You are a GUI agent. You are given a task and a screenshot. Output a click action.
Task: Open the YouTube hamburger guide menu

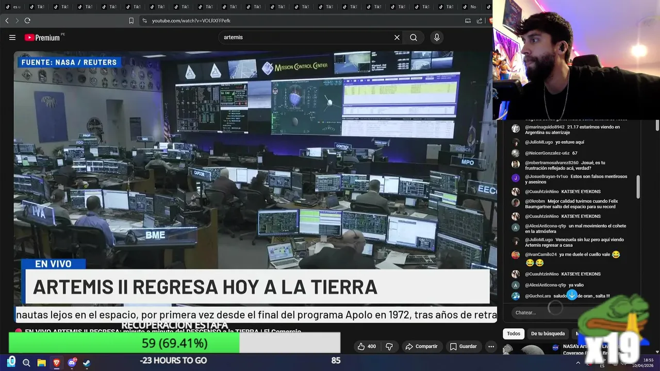pos(12,38)
